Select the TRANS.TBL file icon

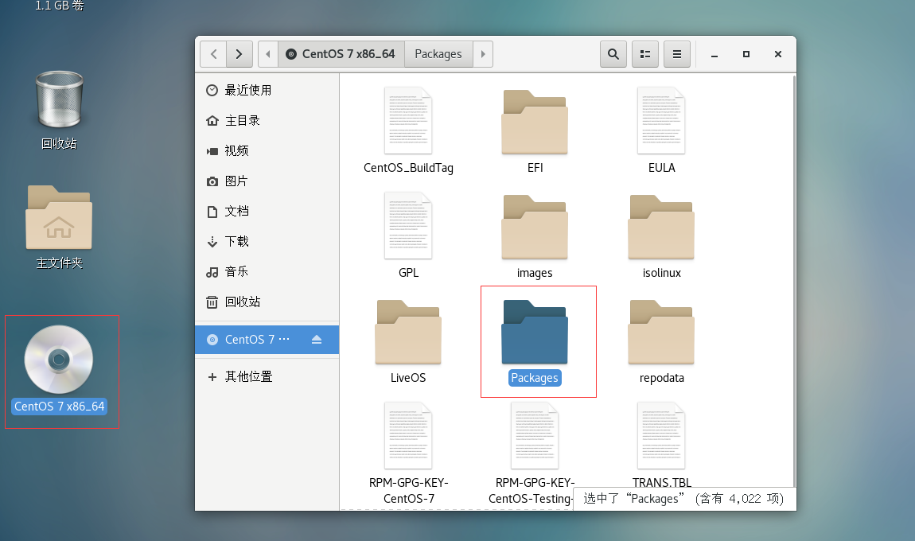click(661, 435)
